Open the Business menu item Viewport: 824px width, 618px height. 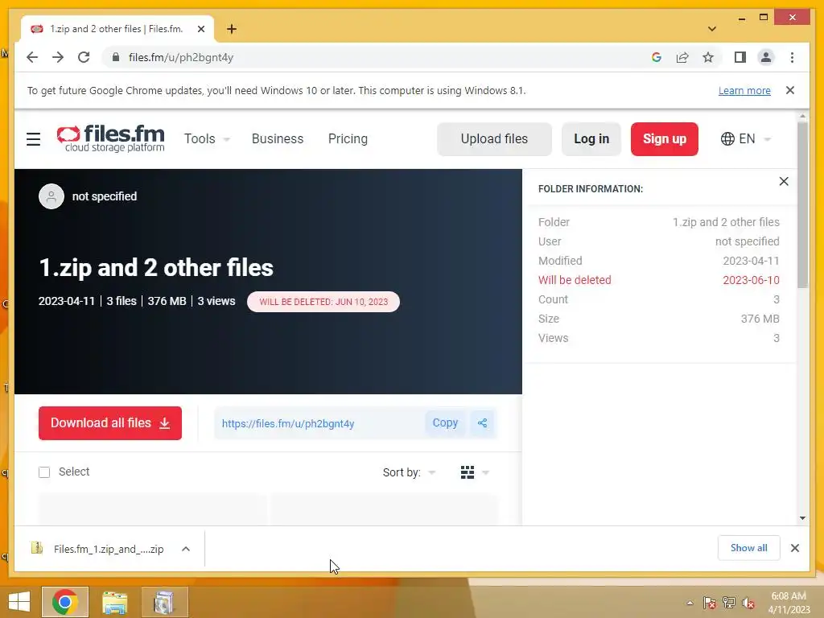click(278, 139)
